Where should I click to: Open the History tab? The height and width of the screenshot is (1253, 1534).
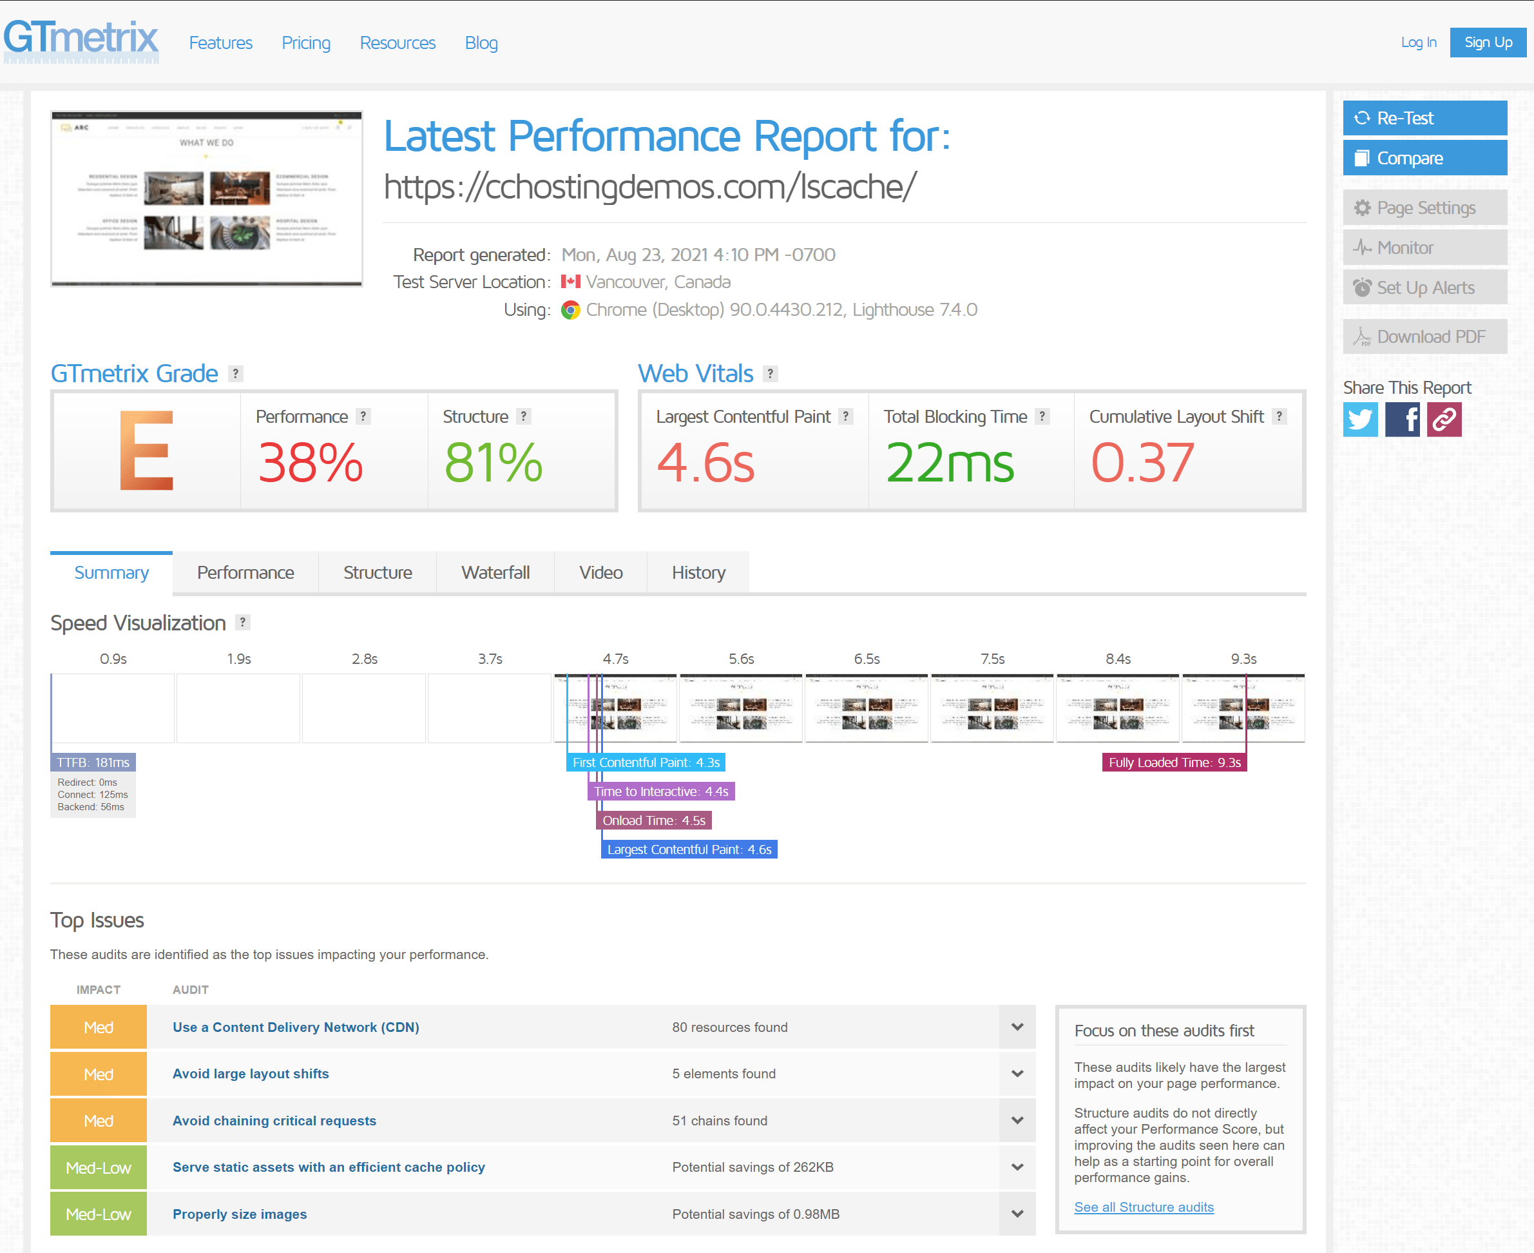[x=698, y=572]
